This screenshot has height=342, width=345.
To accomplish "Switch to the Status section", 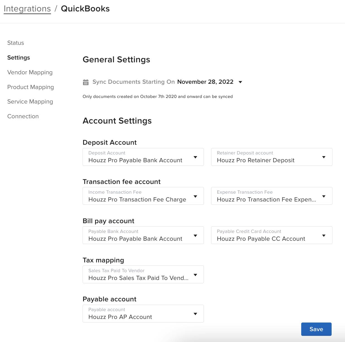I will tap(16, 43).
